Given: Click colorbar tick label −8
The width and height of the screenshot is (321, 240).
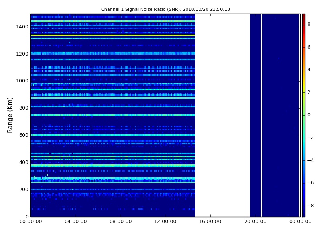Looking at the screenshot, I should tap(311, 206).
